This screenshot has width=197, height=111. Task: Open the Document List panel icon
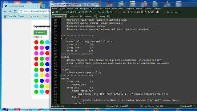[142, 12]
